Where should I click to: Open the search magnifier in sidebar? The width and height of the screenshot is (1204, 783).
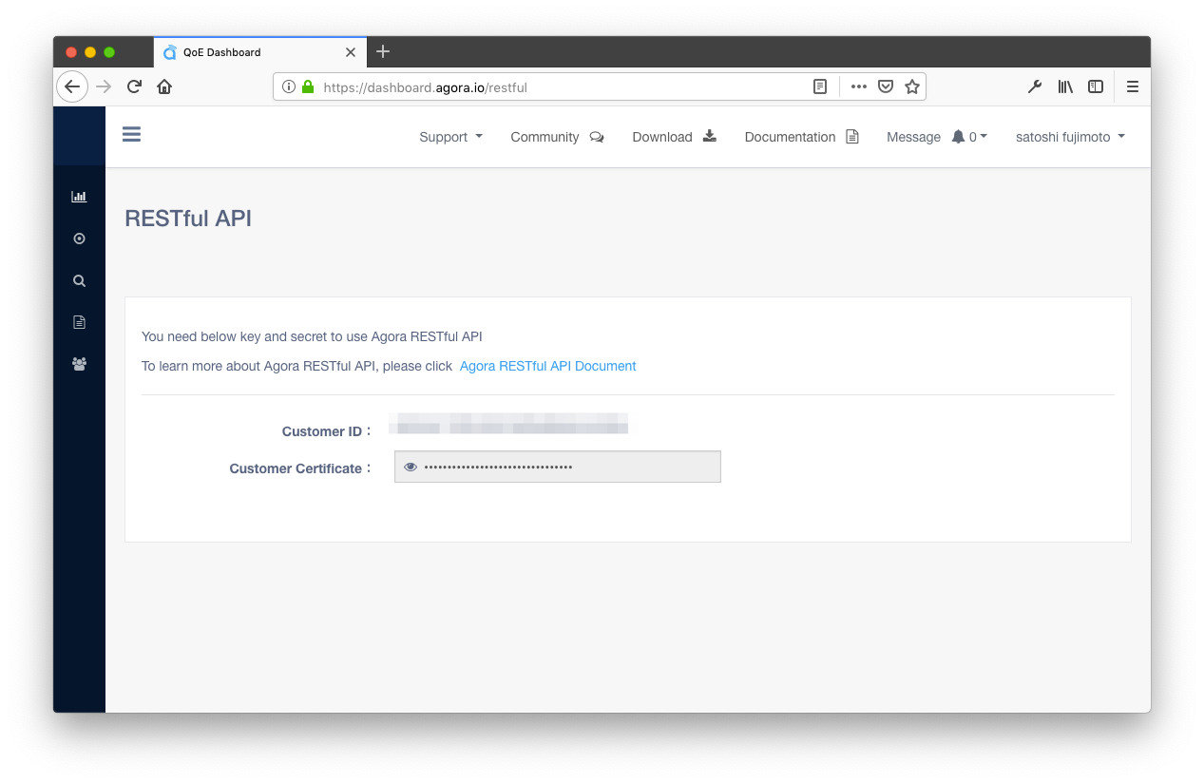tap(79, 280)
